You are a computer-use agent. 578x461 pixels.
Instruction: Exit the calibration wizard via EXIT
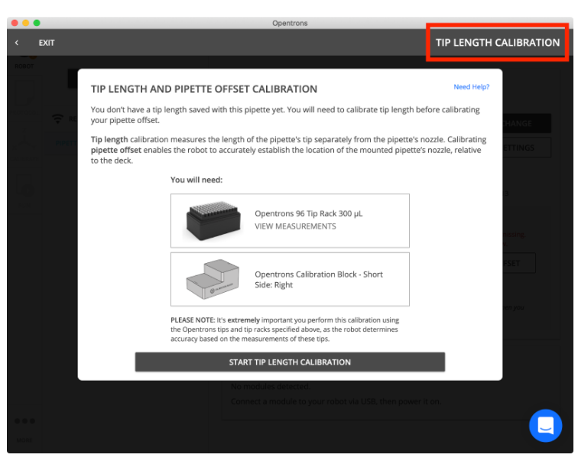point(47,43)
